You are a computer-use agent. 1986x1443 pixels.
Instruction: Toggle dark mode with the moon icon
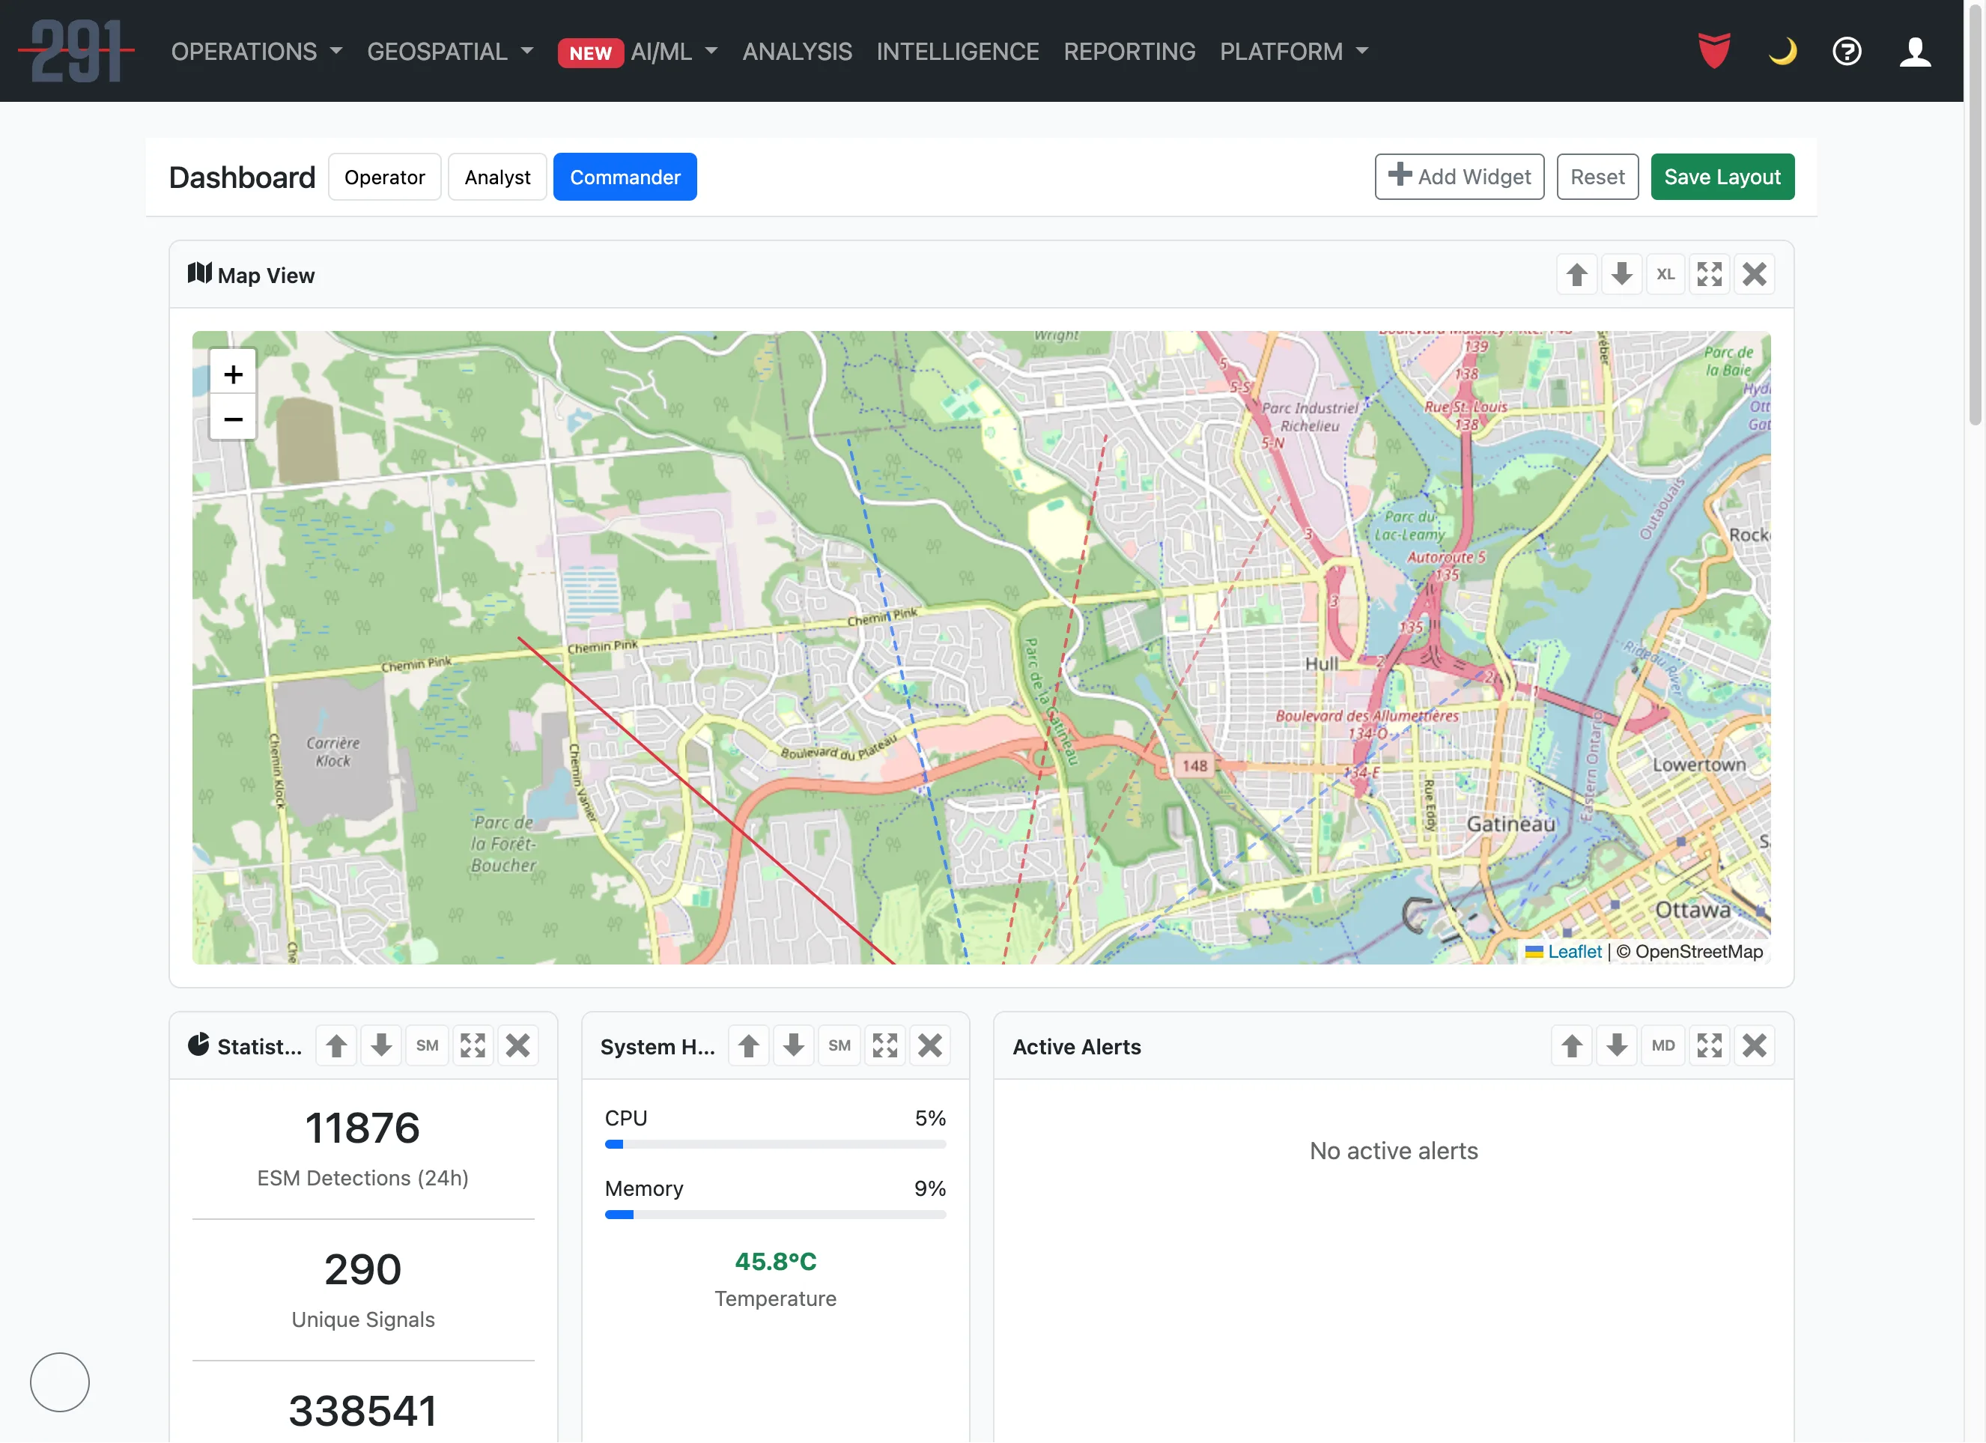(1781, 51)
